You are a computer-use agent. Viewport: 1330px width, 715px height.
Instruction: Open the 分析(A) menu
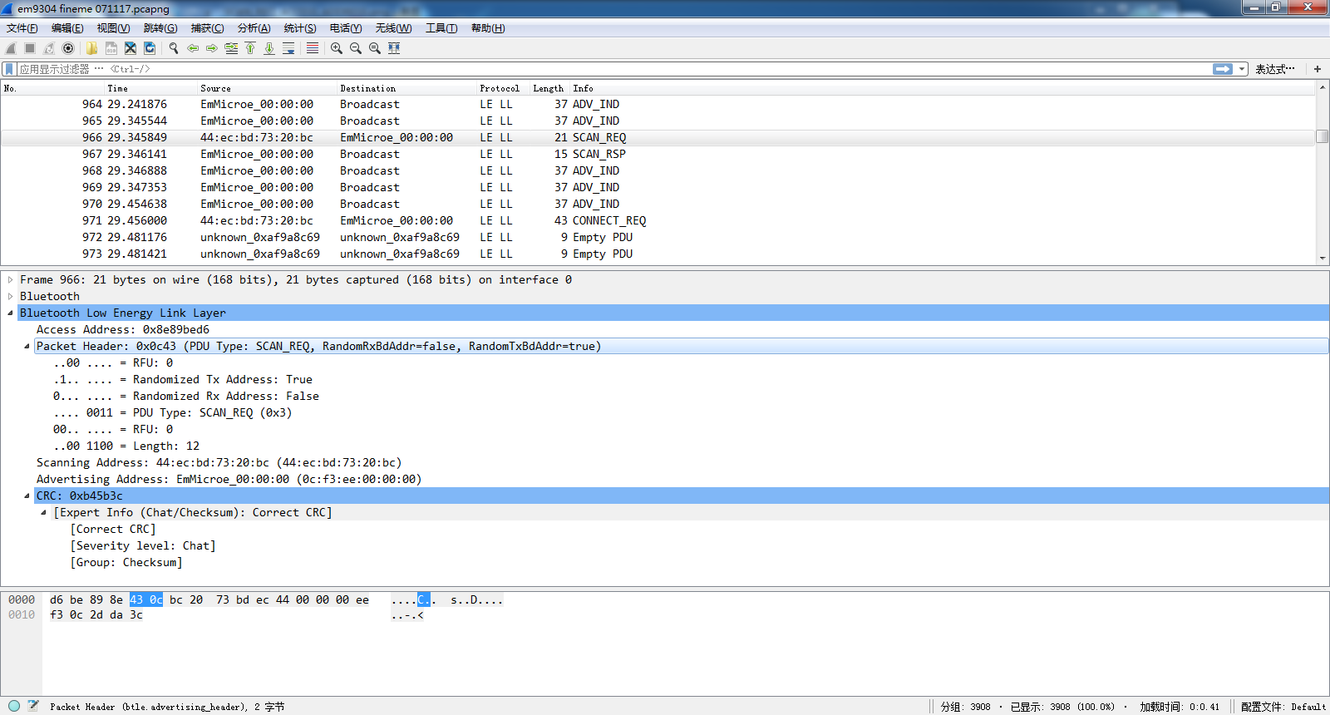pyautogui.click(x=254, y=28)
